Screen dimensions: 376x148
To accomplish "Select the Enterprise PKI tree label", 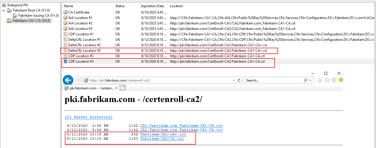I will click(18, 5).
